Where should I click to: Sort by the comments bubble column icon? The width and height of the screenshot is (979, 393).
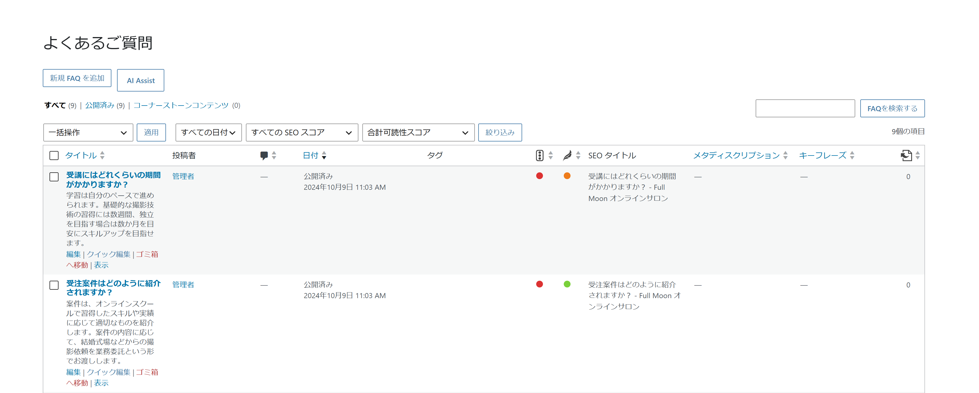click(264, 156)
